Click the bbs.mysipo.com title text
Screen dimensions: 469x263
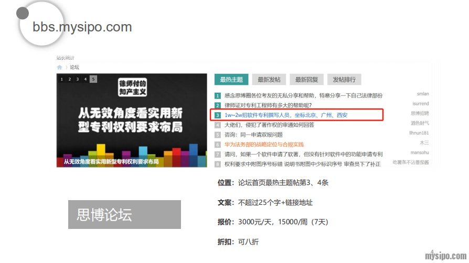82,27
